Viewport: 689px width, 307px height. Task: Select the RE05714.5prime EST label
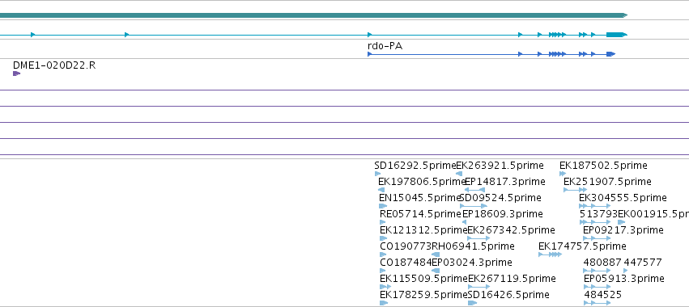tap(420, 214)
